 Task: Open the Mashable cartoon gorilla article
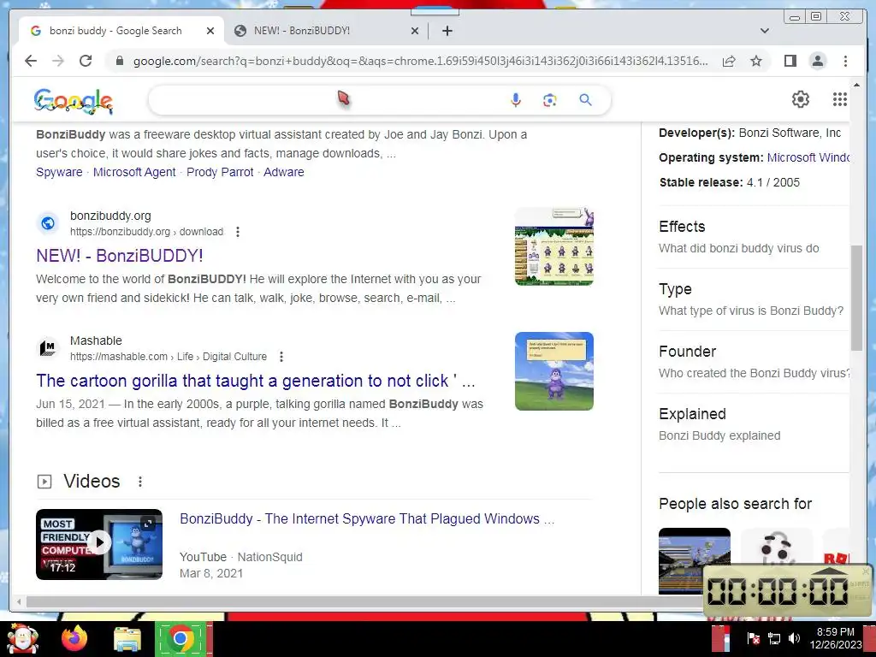coord(255,381)
